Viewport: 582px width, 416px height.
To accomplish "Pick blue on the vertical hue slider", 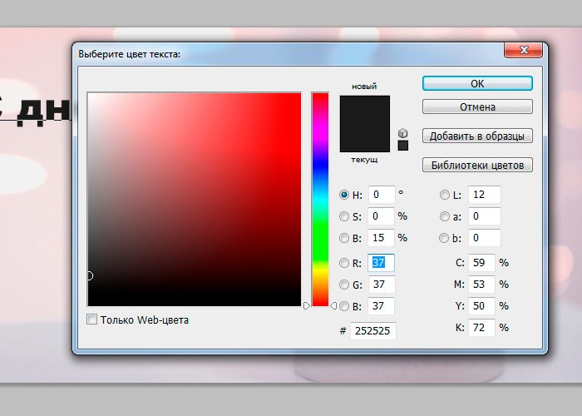I will [x=320, y=165].
